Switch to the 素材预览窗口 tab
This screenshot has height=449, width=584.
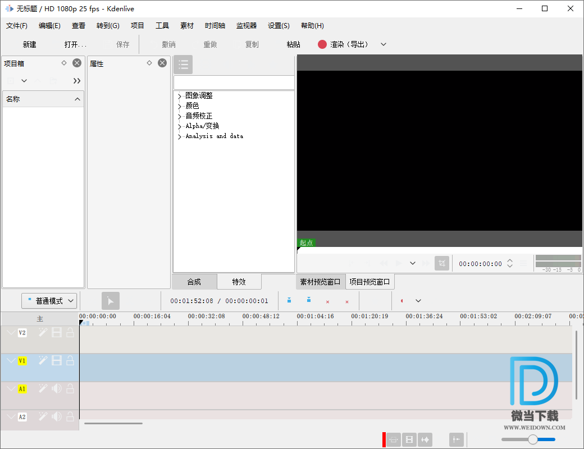[x=320, y=282]
